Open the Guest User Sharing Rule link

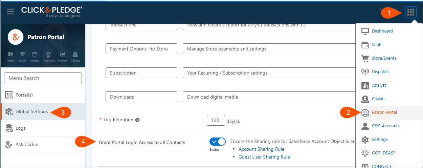click(x=264, y=157)
